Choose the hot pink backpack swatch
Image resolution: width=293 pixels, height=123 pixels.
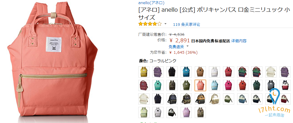coord(229,85)
